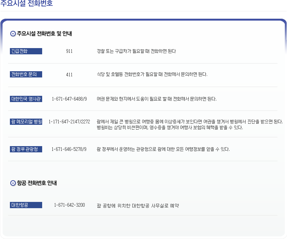Click Korean Air number 1-671-642-3200
287x239 pixels.
click(x=69, y=205)
